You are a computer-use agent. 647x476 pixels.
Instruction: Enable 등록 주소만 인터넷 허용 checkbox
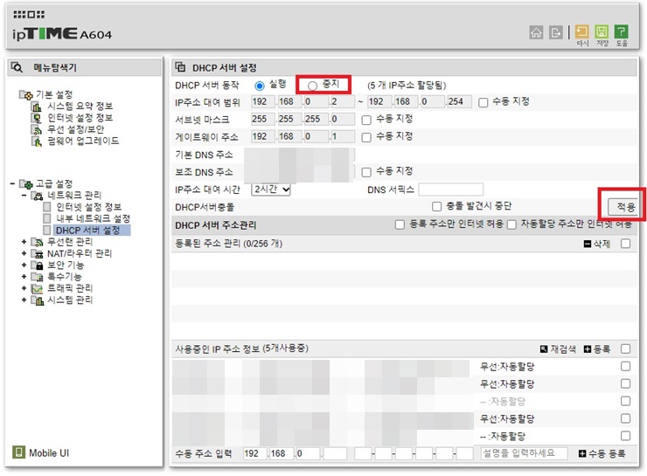click(x=400, y=224)
